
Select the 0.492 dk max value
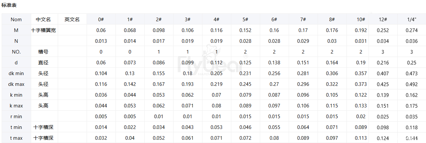[x=412, y=84]
